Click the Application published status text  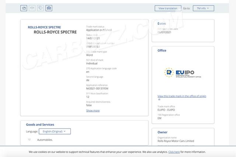pyautogui.click(x=99, y=30)
